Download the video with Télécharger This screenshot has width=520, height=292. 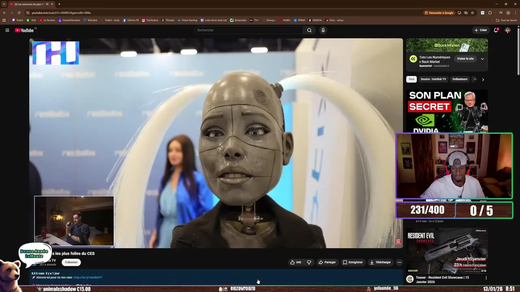click(380, 262)
